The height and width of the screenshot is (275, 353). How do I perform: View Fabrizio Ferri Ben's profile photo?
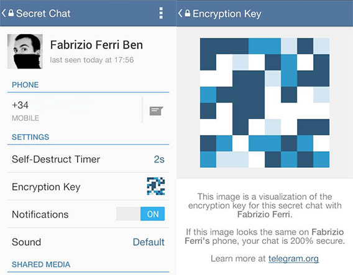tap(25, 52)
